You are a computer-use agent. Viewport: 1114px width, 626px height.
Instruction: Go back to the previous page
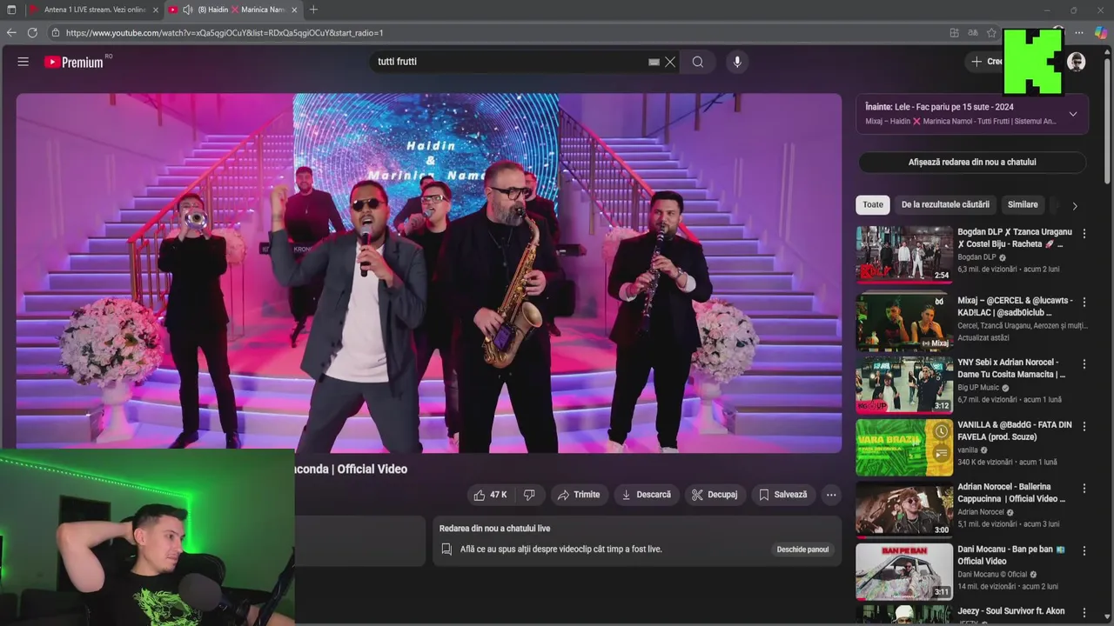[x=11, y=33]
